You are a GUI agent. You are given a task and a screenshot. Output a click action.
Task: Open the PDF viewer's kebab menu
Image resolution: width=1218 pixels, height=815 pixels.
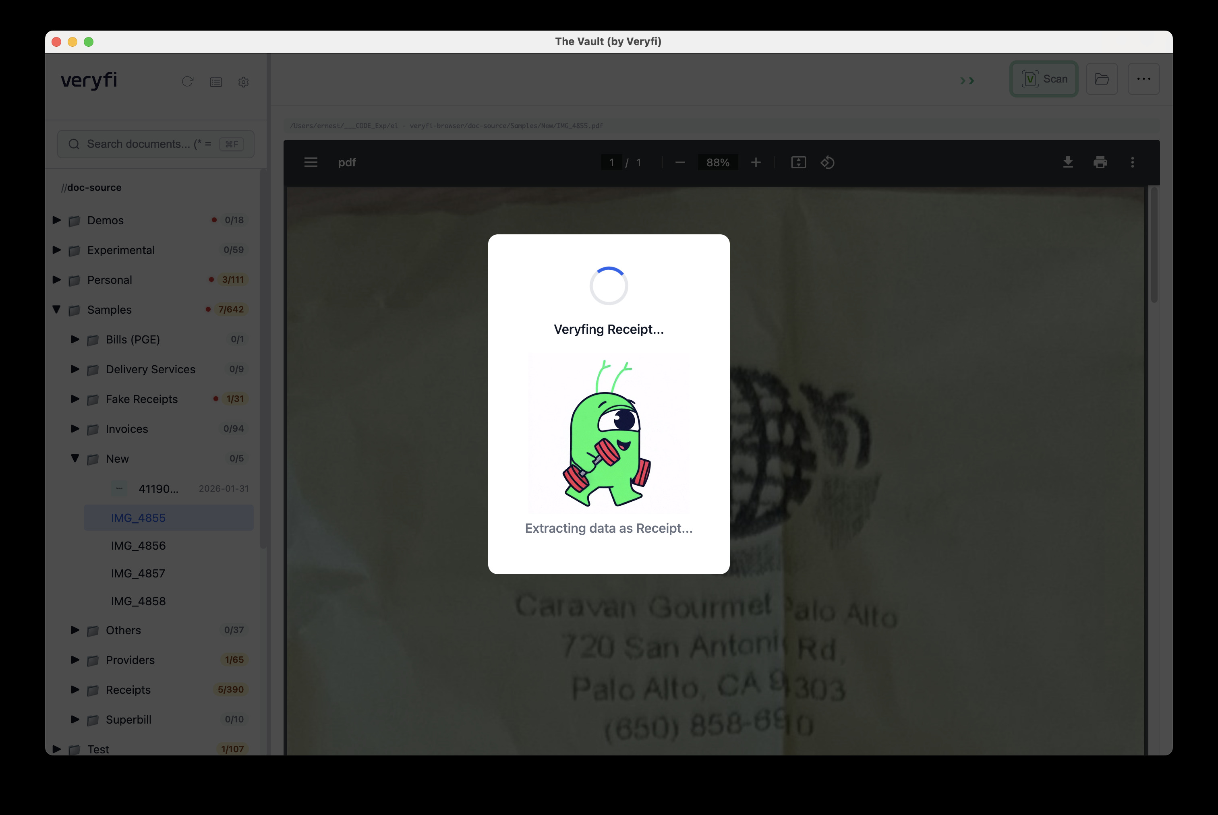coord(1133,162)
